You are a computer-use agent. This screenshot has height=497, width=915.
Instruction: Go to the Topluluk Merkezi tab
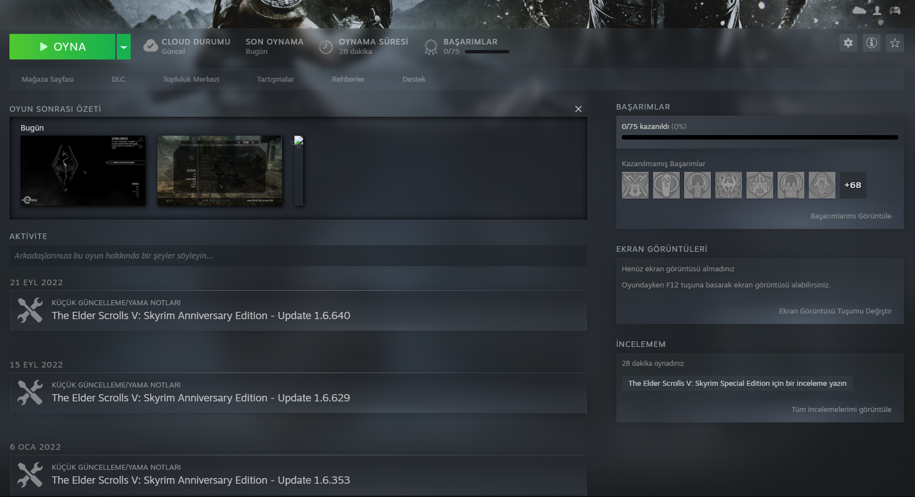(191, 79)
